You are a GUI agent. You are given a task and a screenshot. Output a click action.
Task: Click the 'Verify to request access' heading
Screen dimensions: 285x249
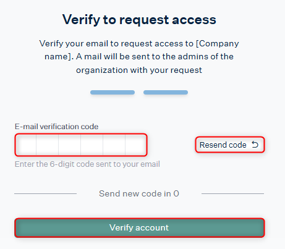pos(139,20)
